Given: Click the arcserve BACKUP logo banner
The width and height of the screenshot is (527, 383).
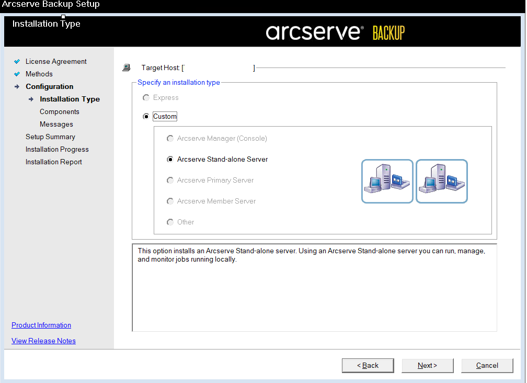Looking at the screenshot, I should 335,31.
